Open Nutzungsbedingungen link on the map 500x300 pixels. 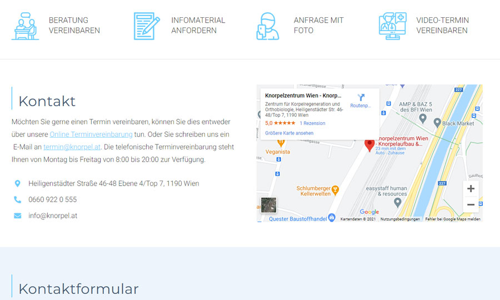[x=400, y=219]
